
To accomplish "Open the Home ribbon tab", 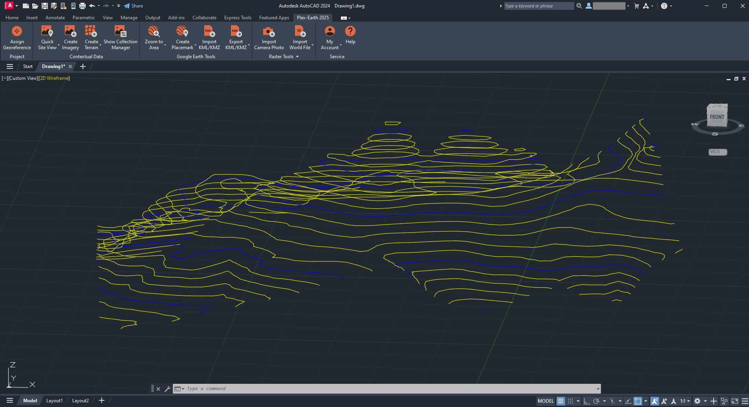I will (x=12, y=18).
